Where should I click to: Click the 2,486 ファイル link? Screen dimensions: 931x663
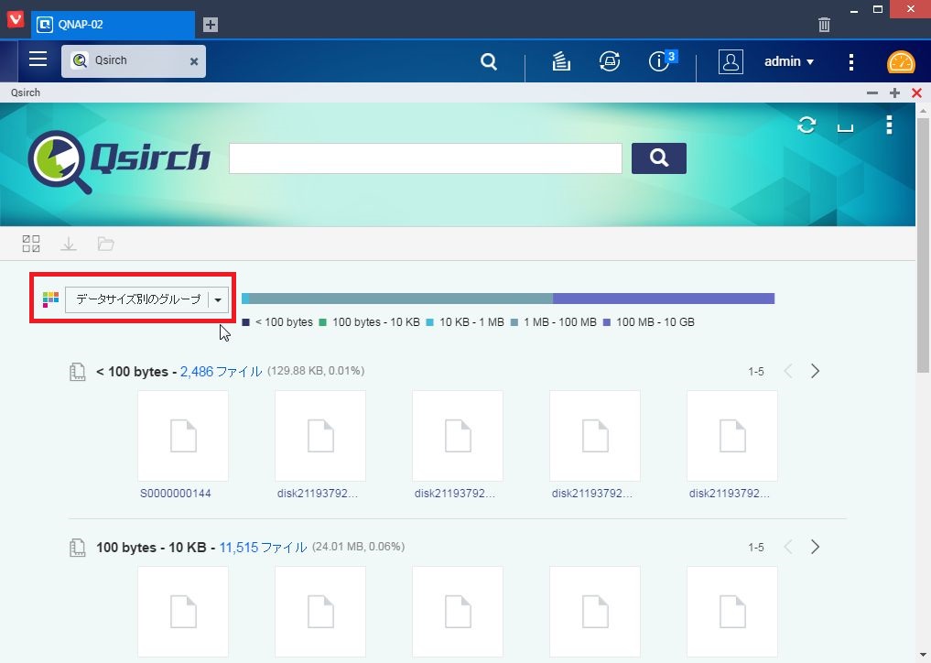[x=221, y=371]
